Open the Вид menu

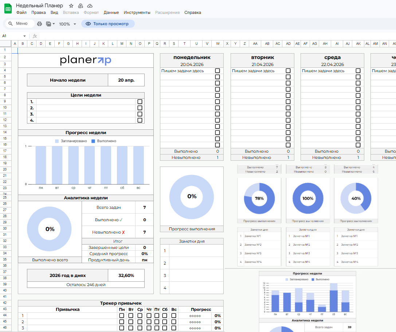tap(54, 12)
